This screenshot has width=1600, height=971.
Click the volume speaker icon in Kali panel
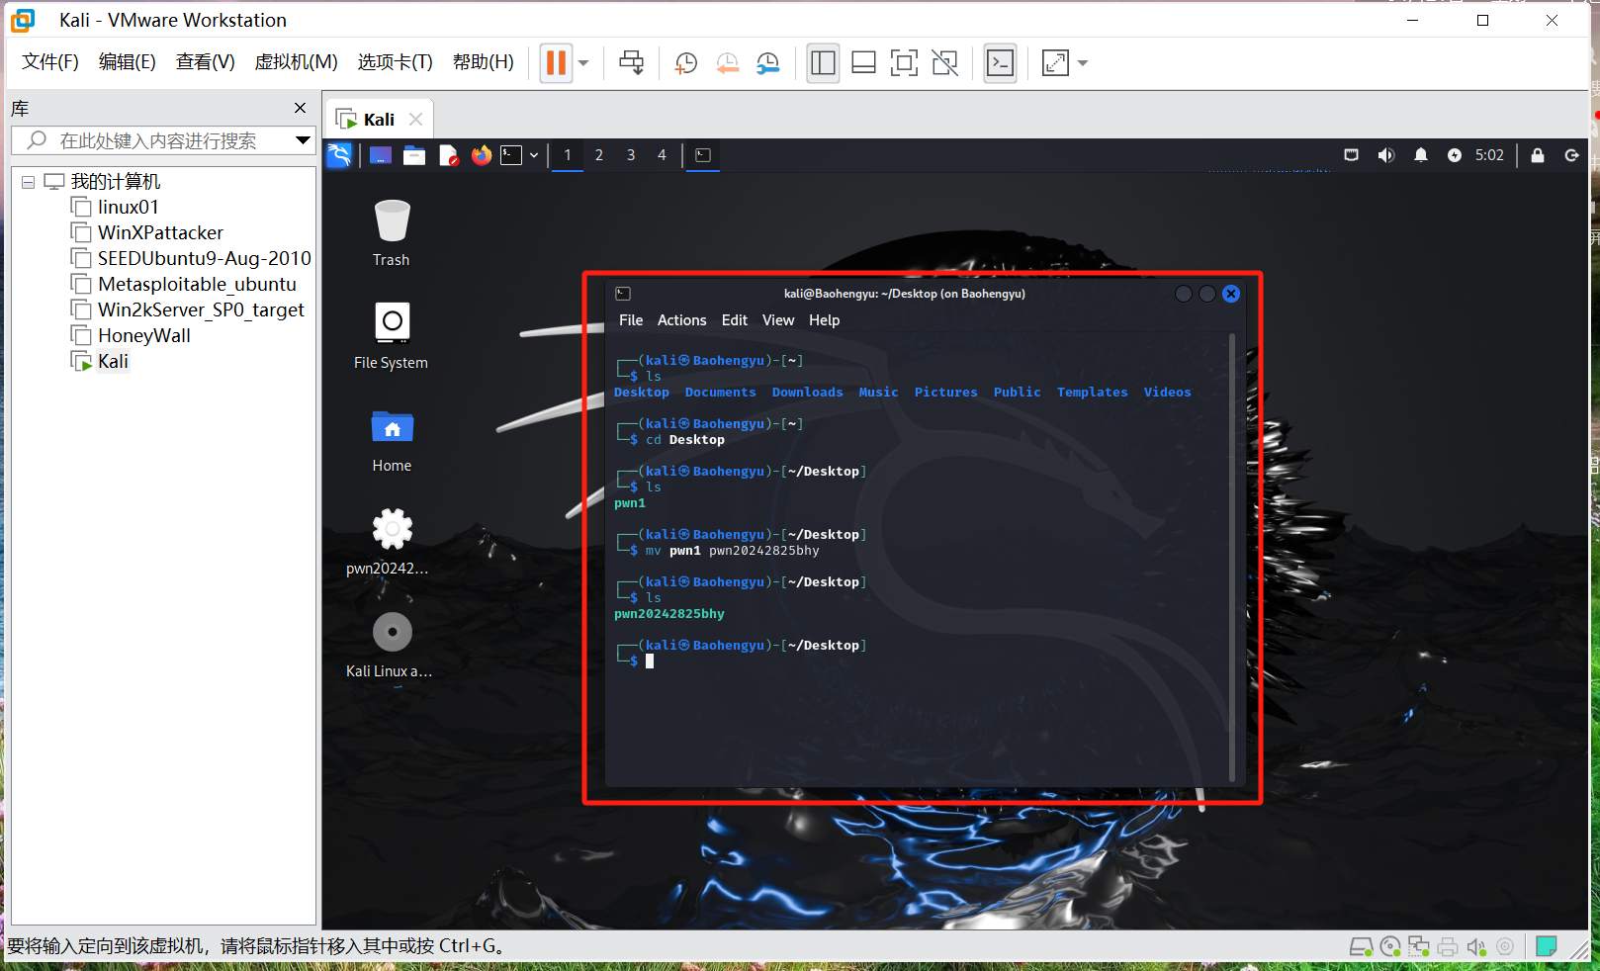click(1386, 155)
